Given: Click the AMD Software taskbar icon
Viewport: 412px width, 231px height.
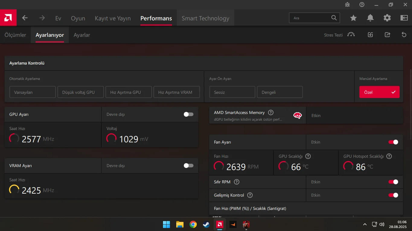Looking at the screenshot, I should tap(220, 224).
